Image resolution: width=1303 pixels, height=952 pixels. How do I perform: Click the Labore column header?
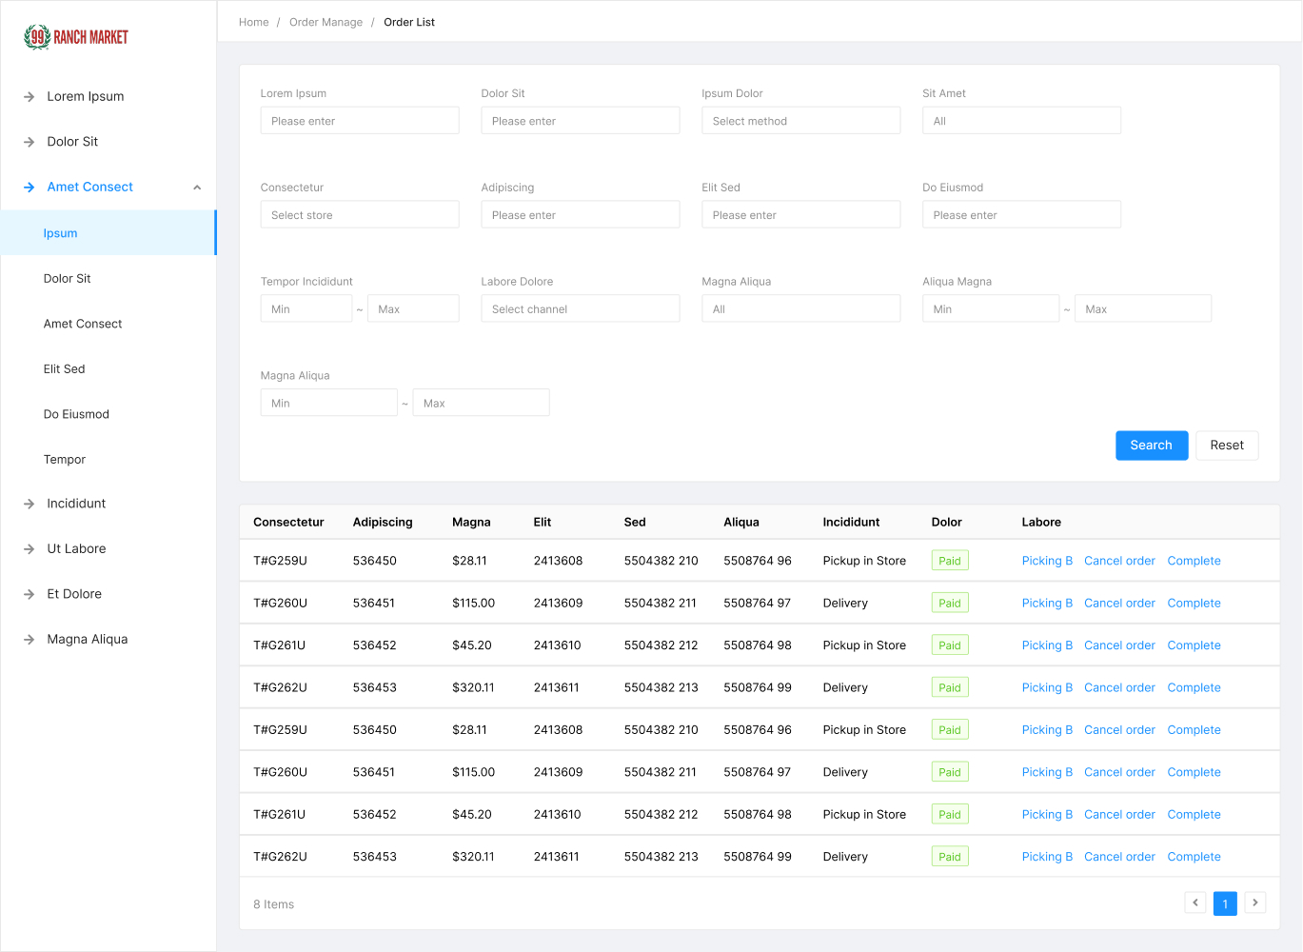(x=1041, y=523)
